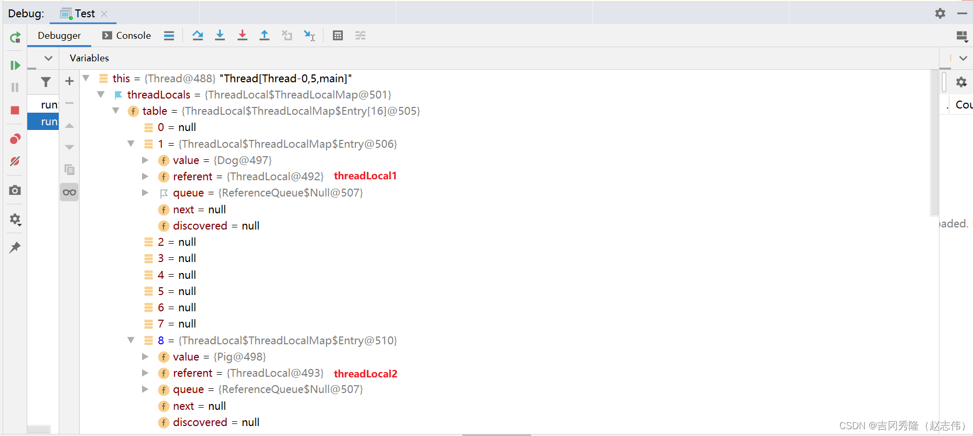Expand queue under entry 1
This screenshot has width=973, height=436.
(x=145, y=193)
